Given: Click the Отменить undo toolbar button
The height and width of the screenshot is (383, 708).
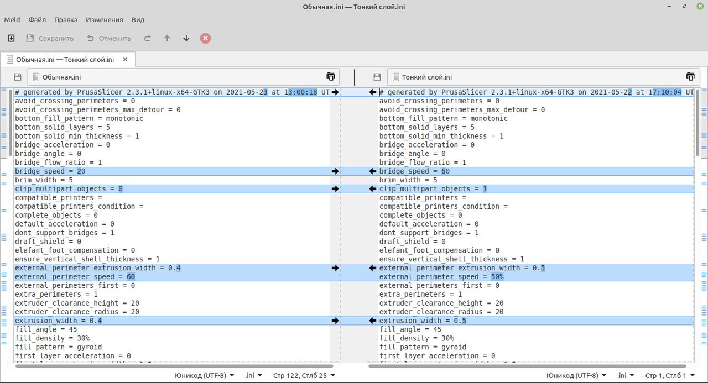Looking at the screenshot, I should coord(109,38).
